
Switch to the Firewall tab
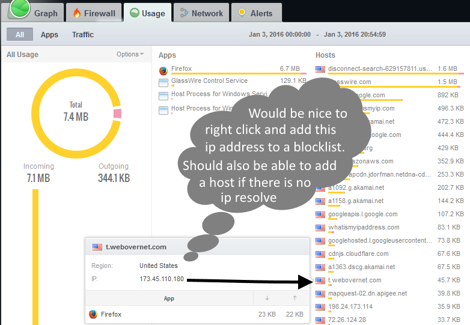(x=94, y=13)
